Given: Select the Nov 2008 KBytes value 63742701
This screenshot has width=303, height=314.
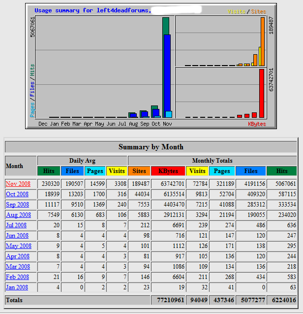Looking at the screenshot, I should coord(173,184).
